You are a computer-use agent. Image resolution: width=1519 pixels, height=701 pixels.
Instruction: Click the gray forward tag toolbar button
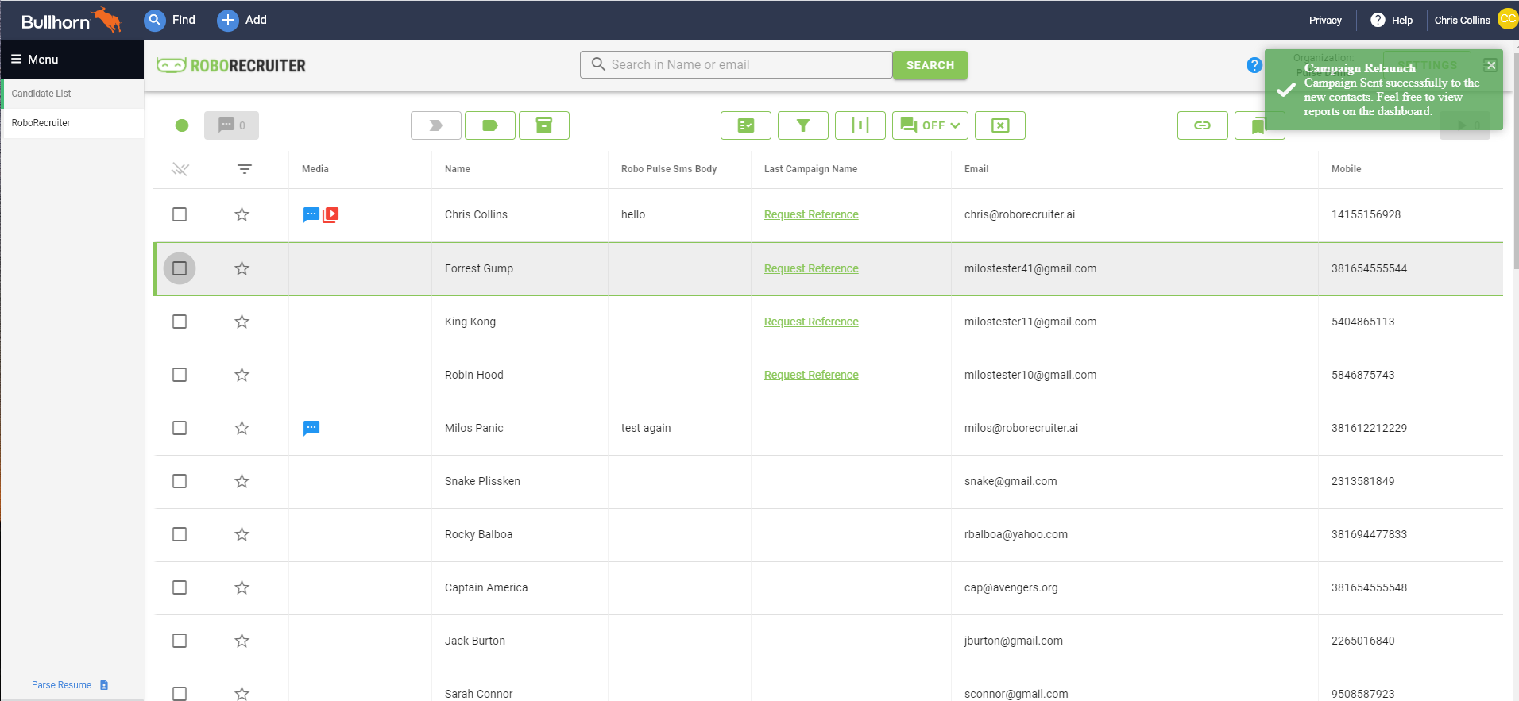click(x=436, y=125)
